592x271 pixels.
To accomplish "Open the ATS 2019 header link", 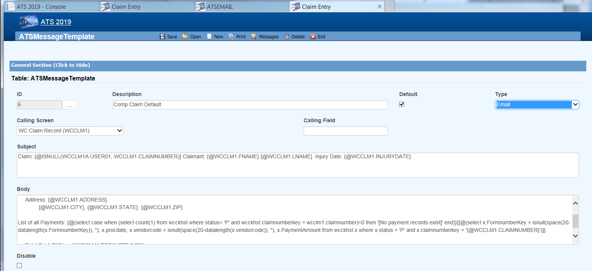I will (x=56, y=22).
